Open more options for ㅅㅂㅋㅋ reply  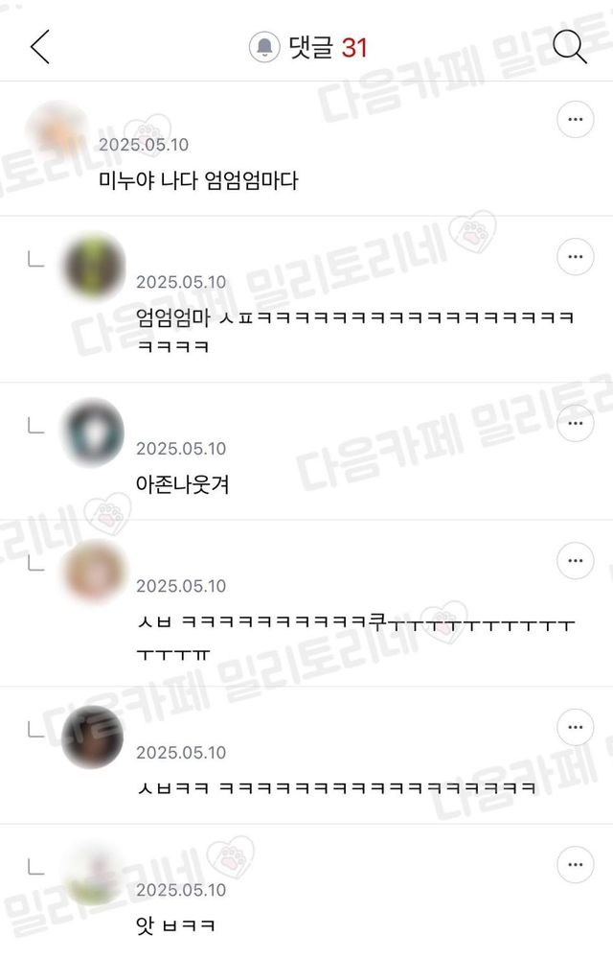[575, 727]
